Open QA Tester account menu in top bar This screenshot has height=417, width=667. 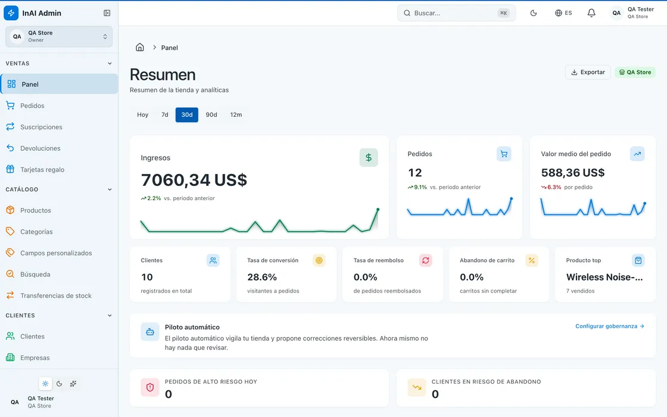pyautogui.click(x=632, y=13)
